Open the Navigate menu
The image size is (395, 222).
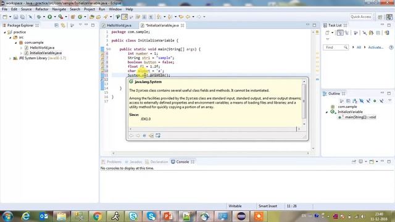point(59,9)
